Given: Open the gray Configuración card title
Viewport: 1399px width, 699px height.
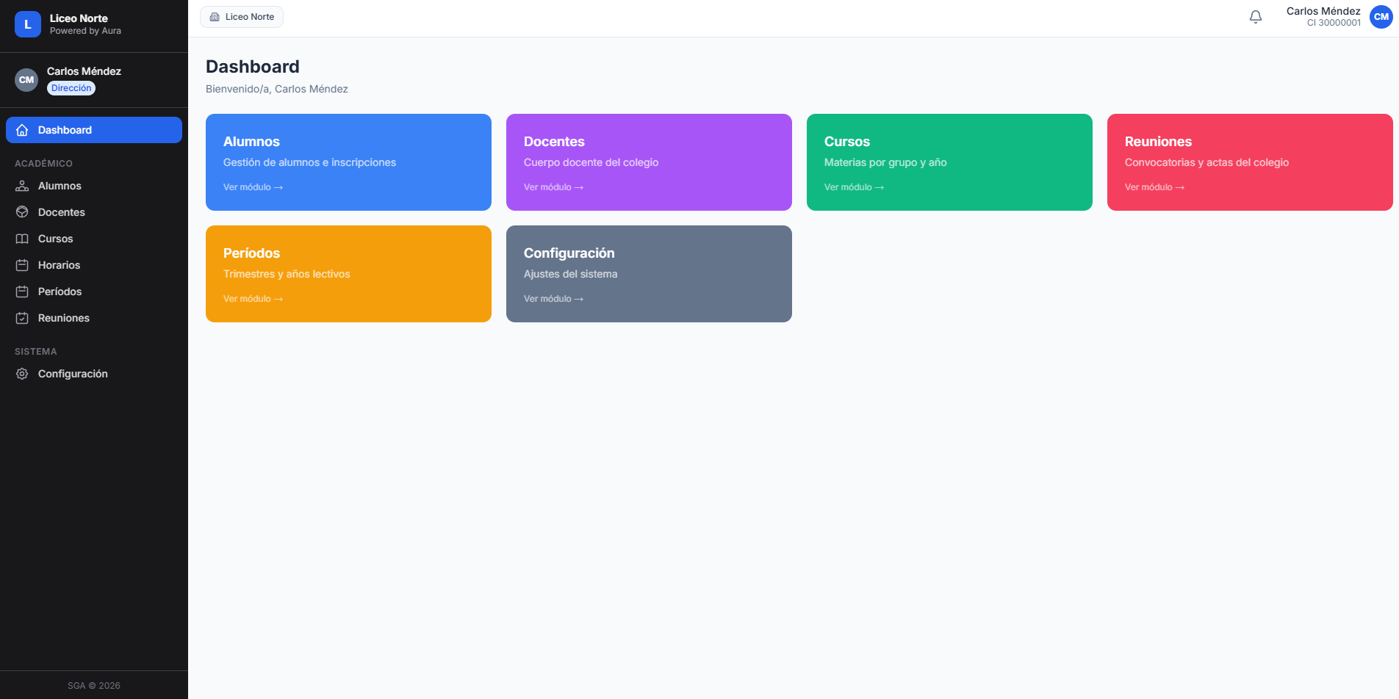Looking at the screenshot, I should 569,253.
